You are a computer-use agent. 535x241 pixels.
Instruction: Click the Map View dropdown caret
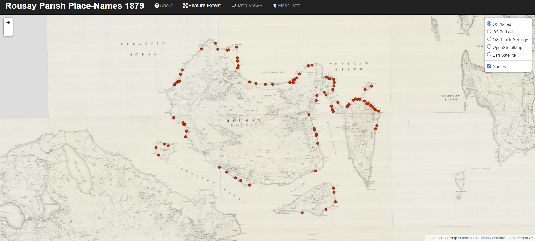pyautogui.click(x=261, y=6)
